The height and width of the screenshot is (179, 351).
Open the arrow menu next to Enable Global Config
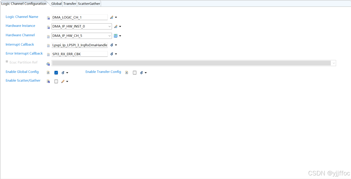(x=67, y=73)
